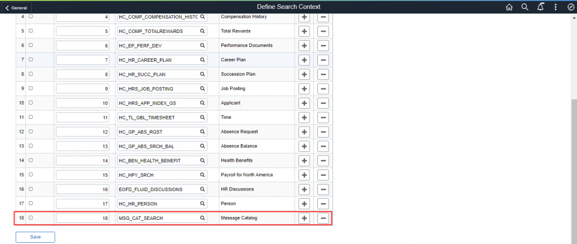Image resolution: width=577 pixels, height=244 pixels.
Task: Add a row after Message Catalog
Action: (304, 218)
